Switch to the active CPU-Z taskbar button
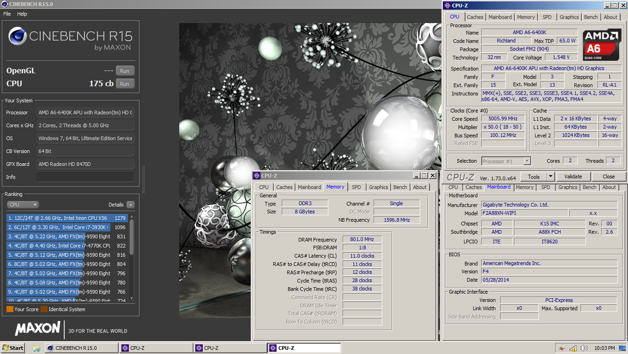The image size is (628, 354). [304, 348]
